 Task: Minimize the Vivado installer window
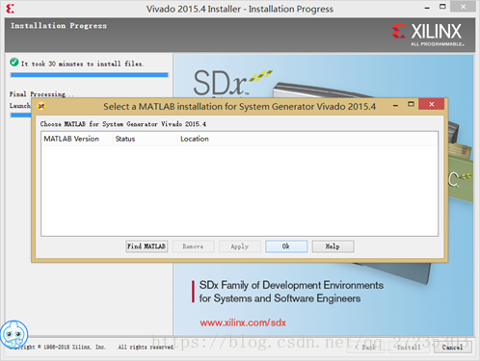427,8
